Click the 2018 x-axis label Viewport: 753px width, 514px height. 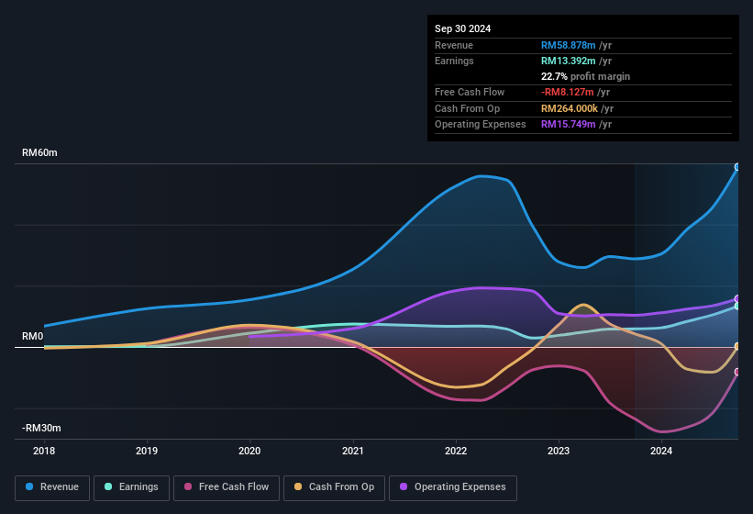pyautogui.click(x=44, y=451)
